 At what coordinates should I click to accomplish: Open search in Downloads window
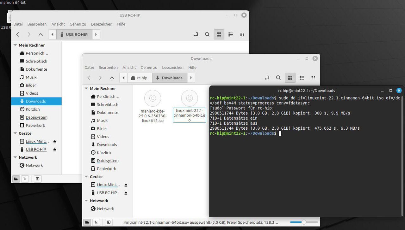point(278,78)
